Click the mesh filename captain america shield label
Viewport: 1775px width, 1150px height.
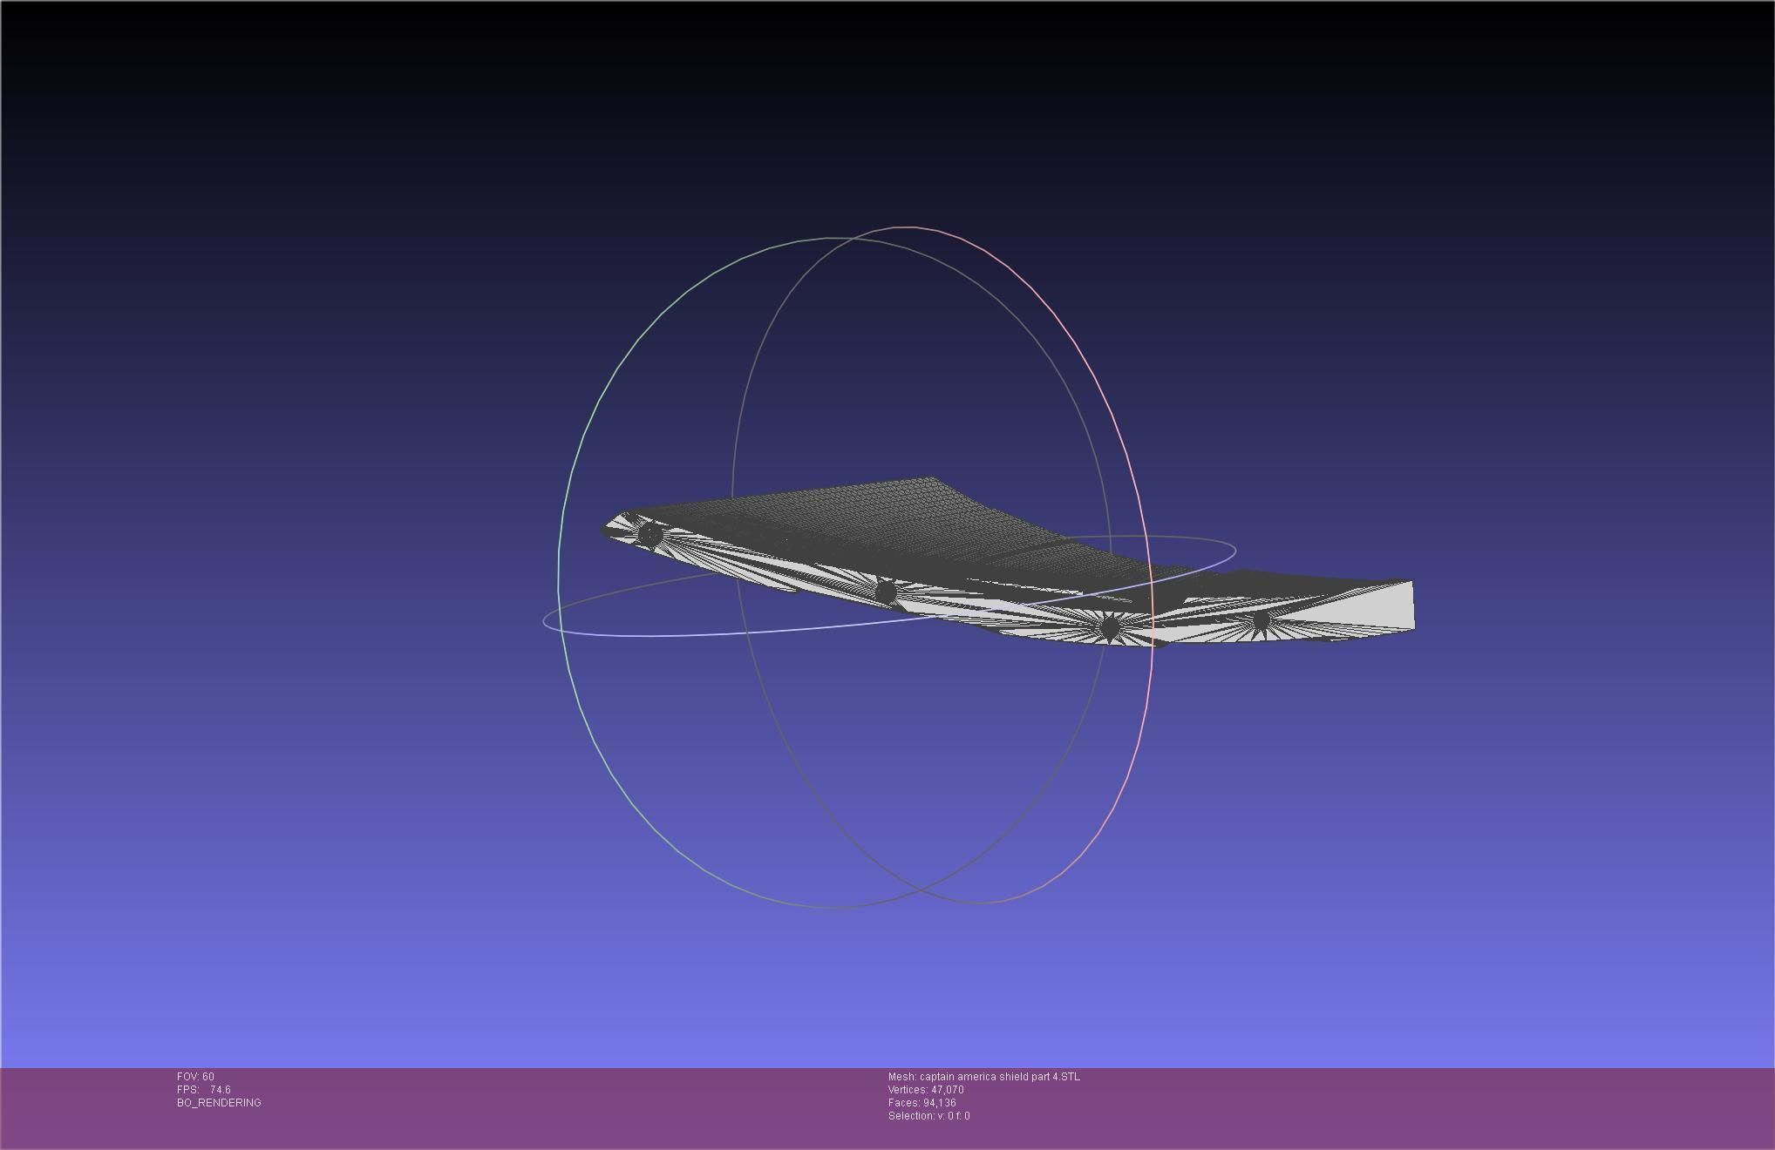[x=983, y=1077]
